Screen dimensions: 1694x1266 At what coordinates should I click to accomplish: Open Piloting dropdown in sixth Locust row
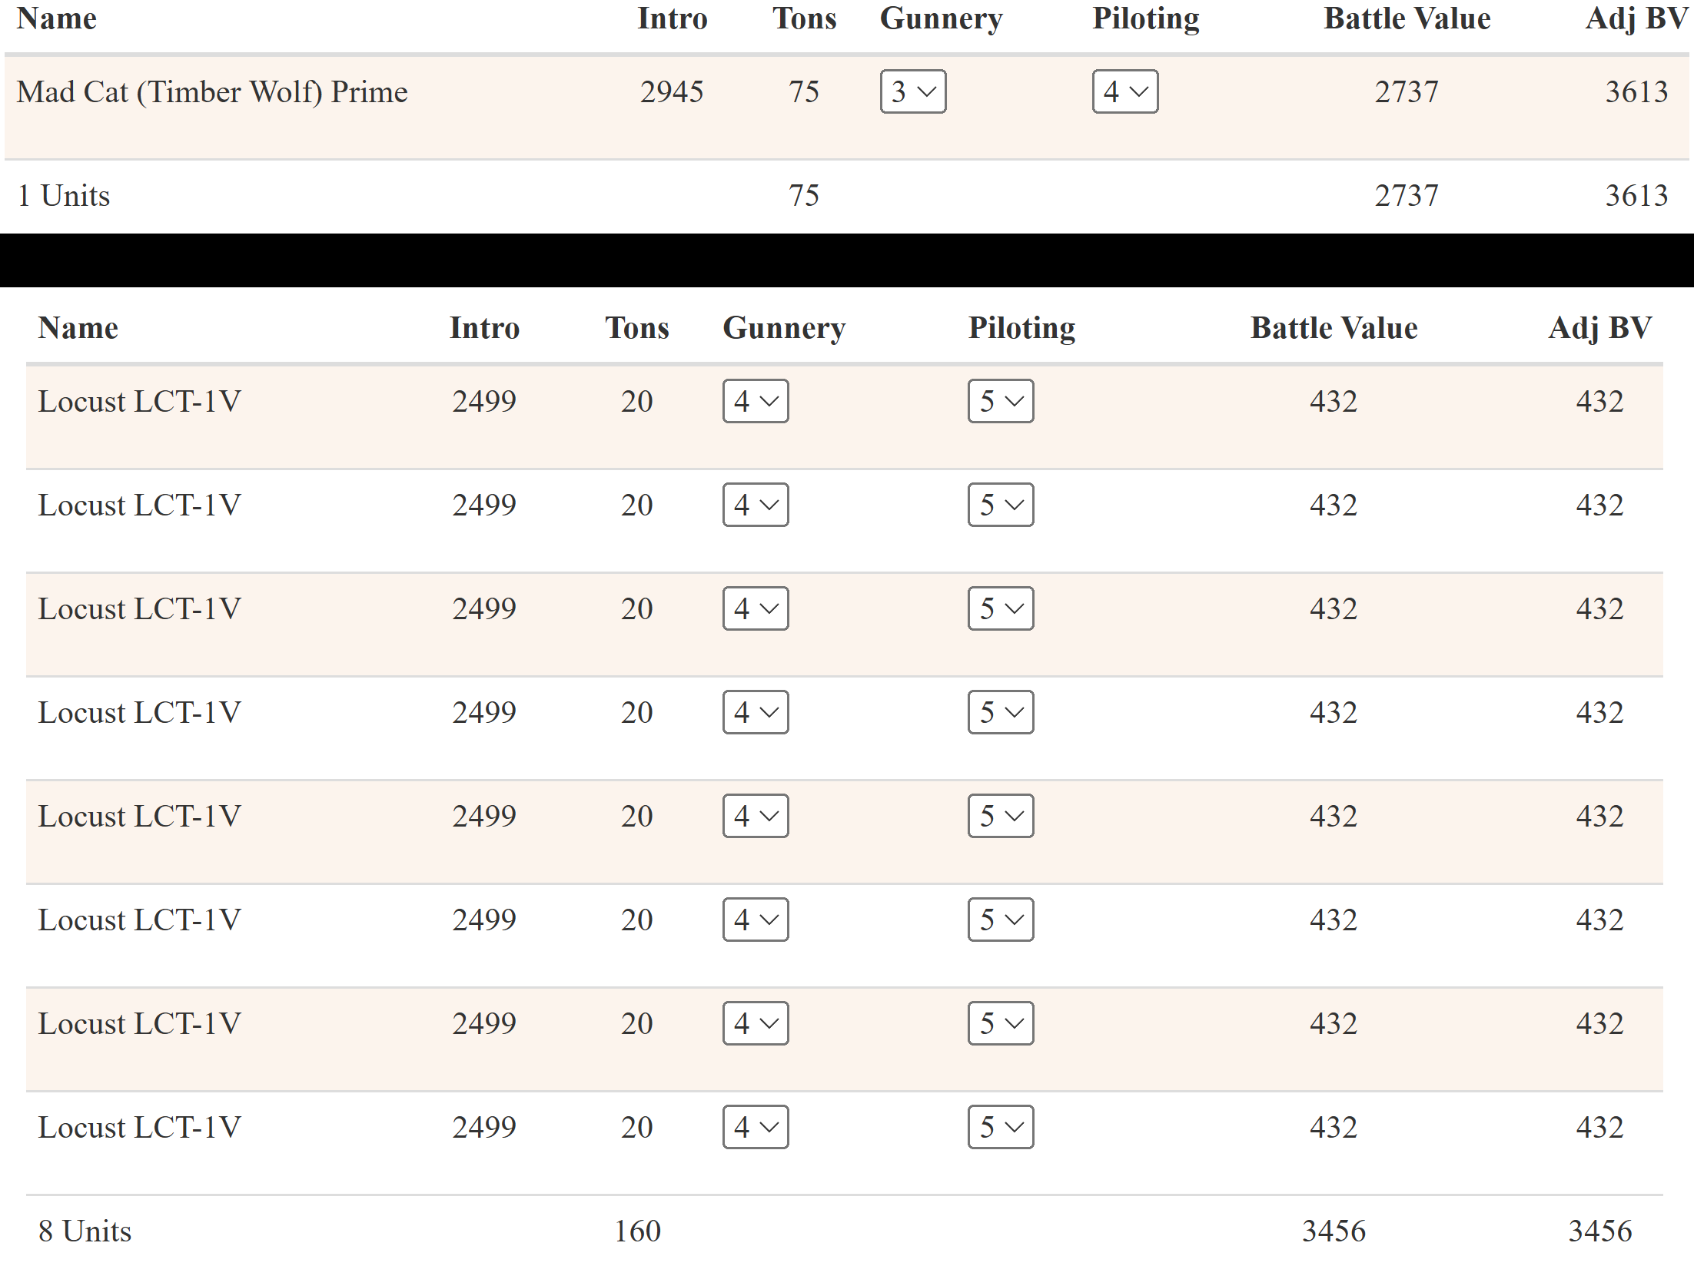click(1001, 920)
